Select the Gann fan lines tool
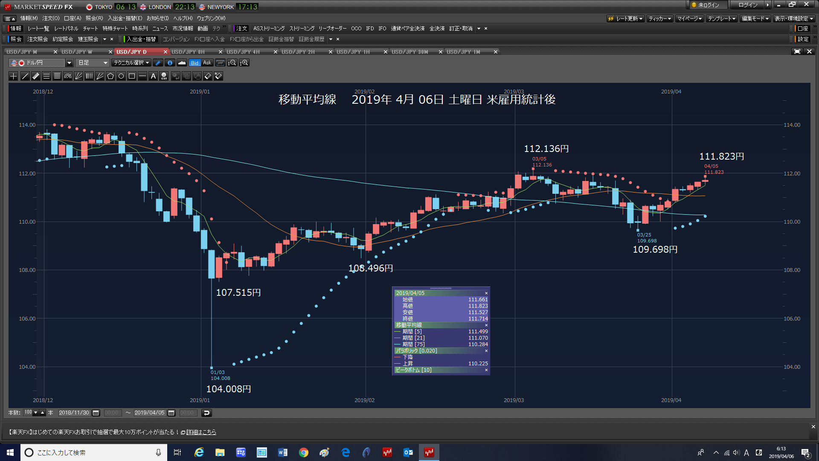 [x=100, y=76]
